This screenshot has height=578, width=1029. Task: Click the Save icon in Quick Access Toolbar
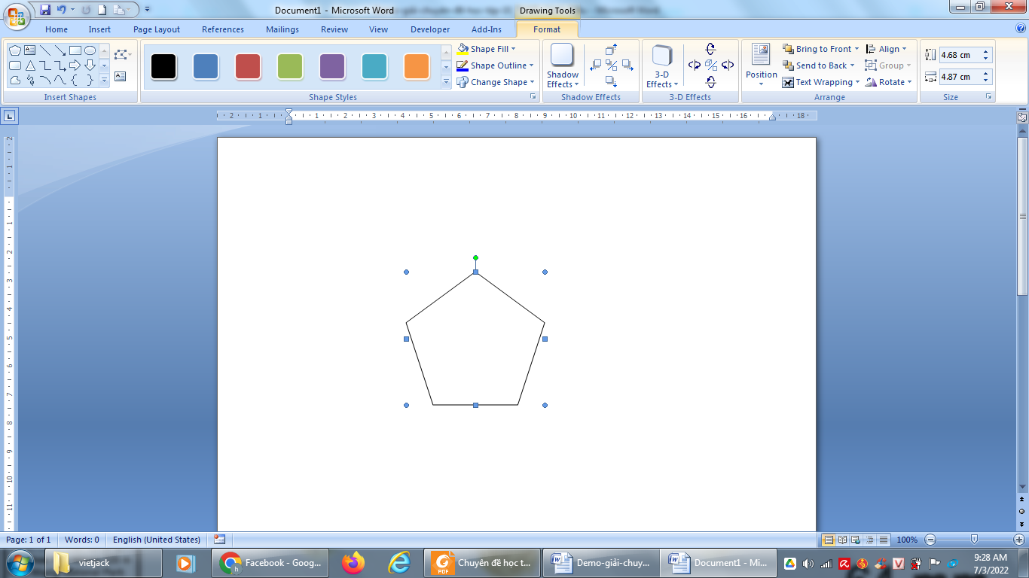[45, 10]
